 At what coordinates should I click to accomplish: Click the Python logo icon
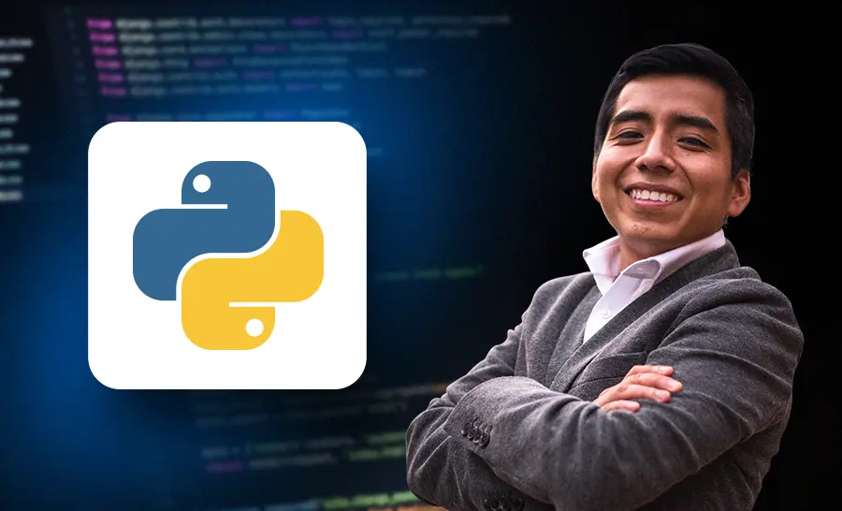coord(227,255)
